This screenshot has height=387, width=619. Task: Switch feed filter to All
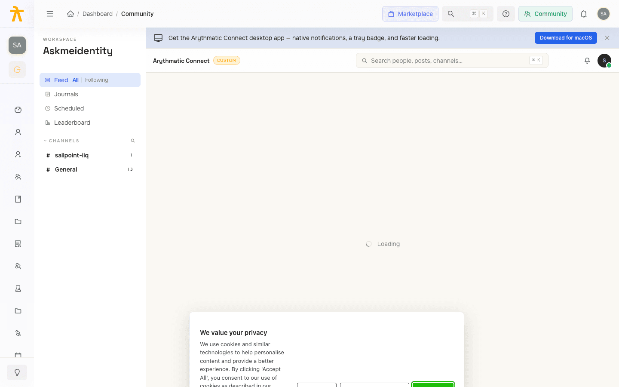(76, 80)
